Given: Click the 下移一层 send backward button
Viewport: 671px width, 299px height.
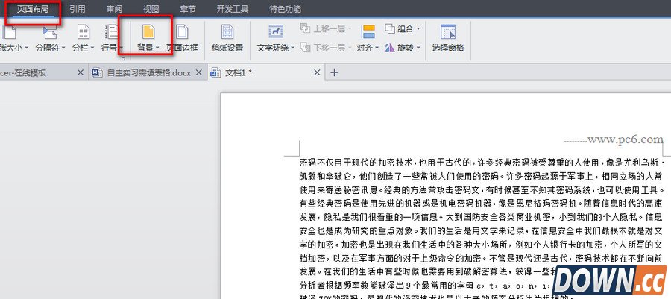Looking at the screenshot, I should [326, 48].
